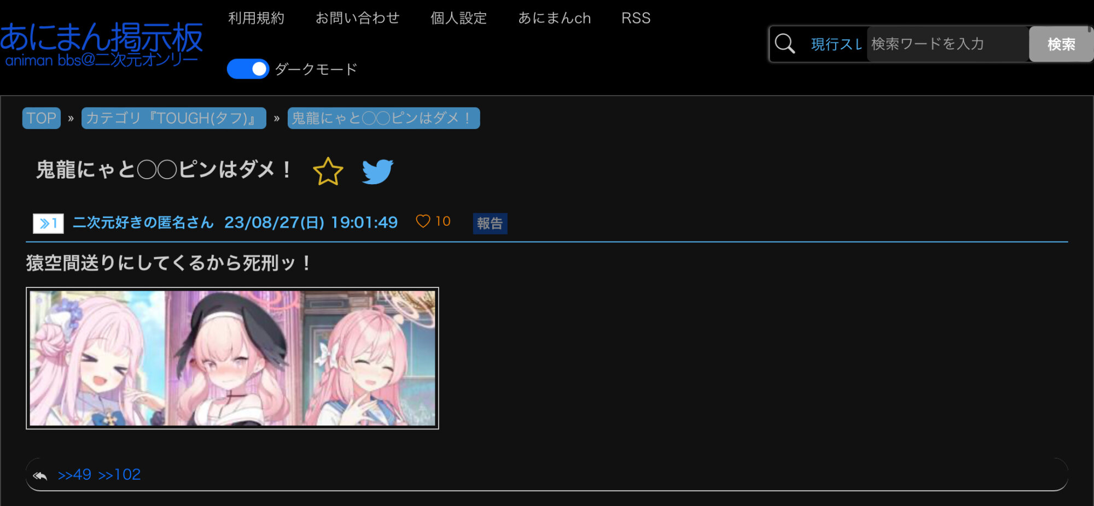Viewport: 1094px width, 506px height.
Task: Click the magnifying glass search icon
Action: [785, 43]
